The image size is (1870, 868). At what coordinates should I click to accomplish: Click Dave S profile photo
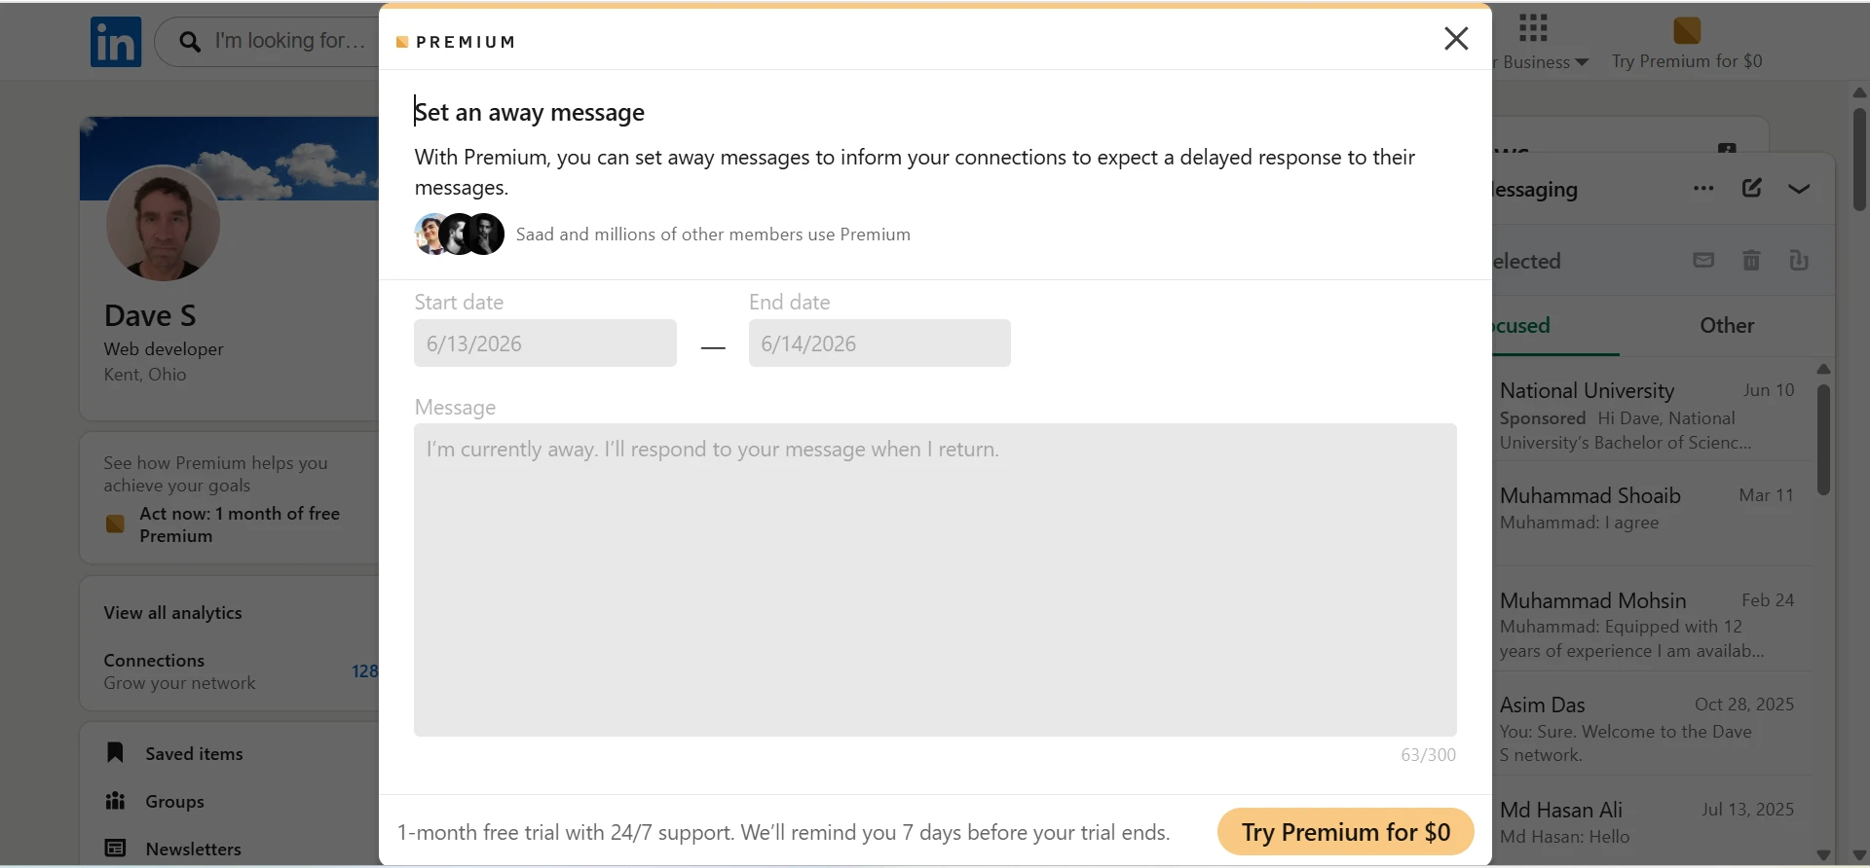coord(163,223)
